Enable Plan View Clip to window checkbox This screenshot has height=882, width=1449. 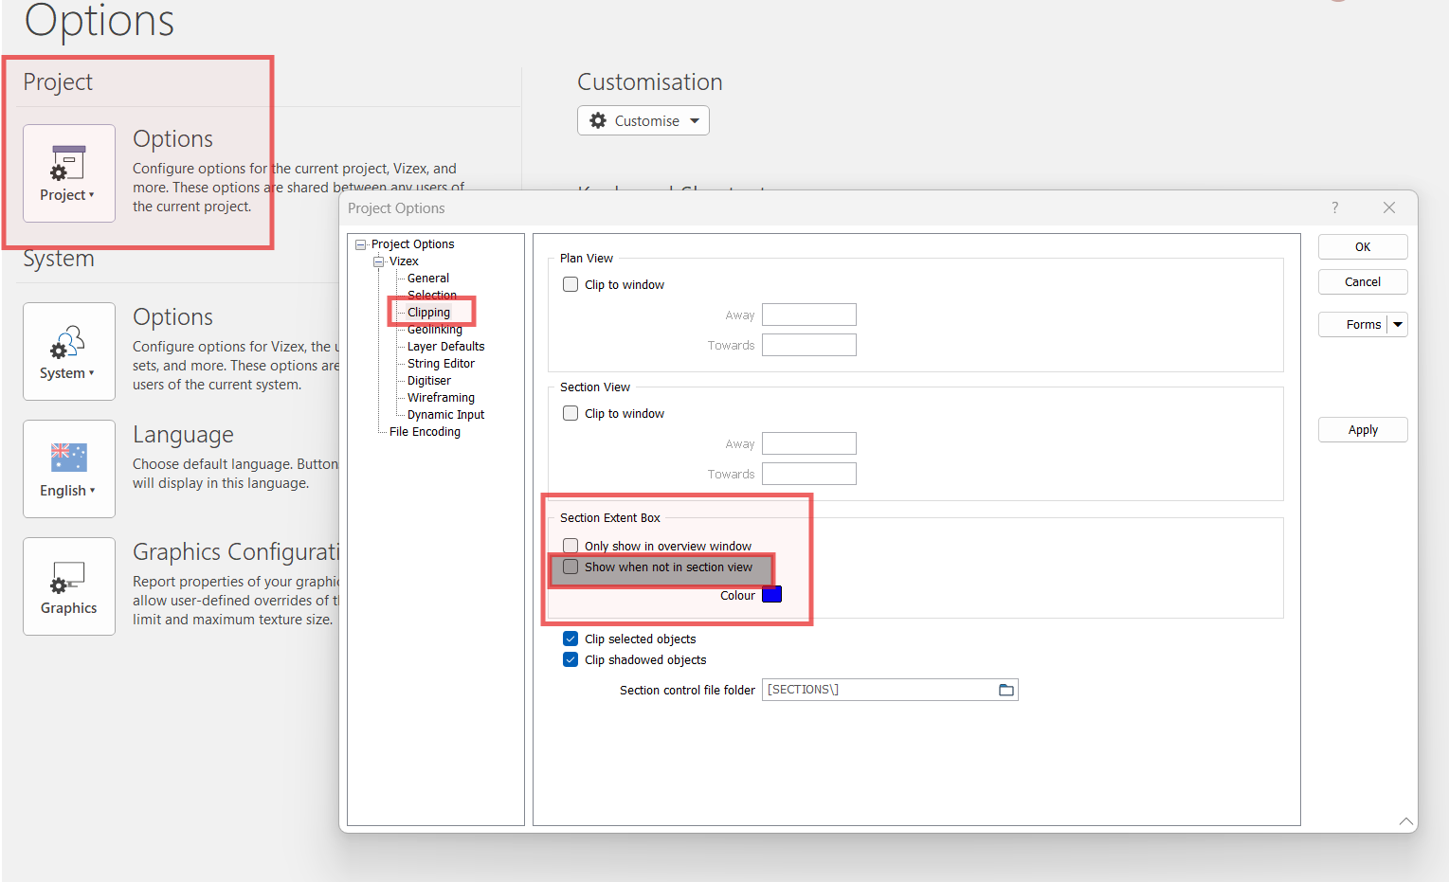coord(571,284)
